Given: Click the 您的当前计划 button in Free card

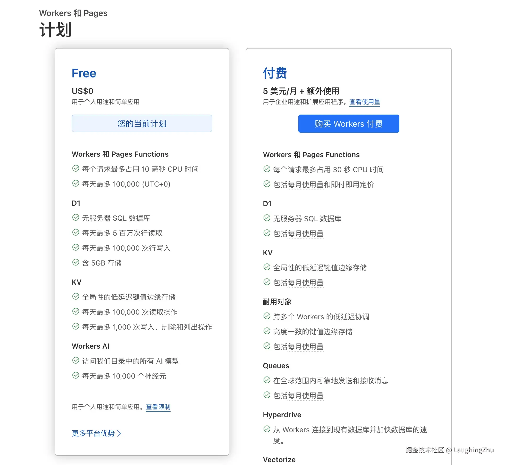Looking at the screenshot, I should click(142, 123).
